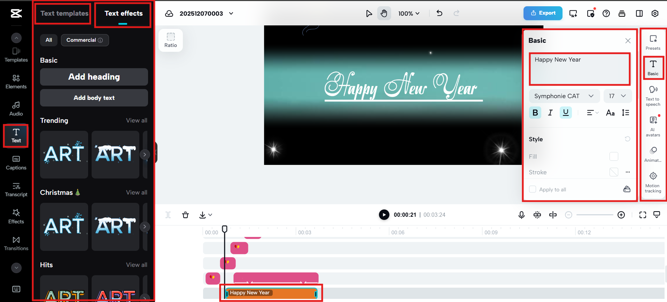The width and height of the screenshot is (667, 302).
Task: Open the Effects sidebar panel
Action: [x=16, y=216]
